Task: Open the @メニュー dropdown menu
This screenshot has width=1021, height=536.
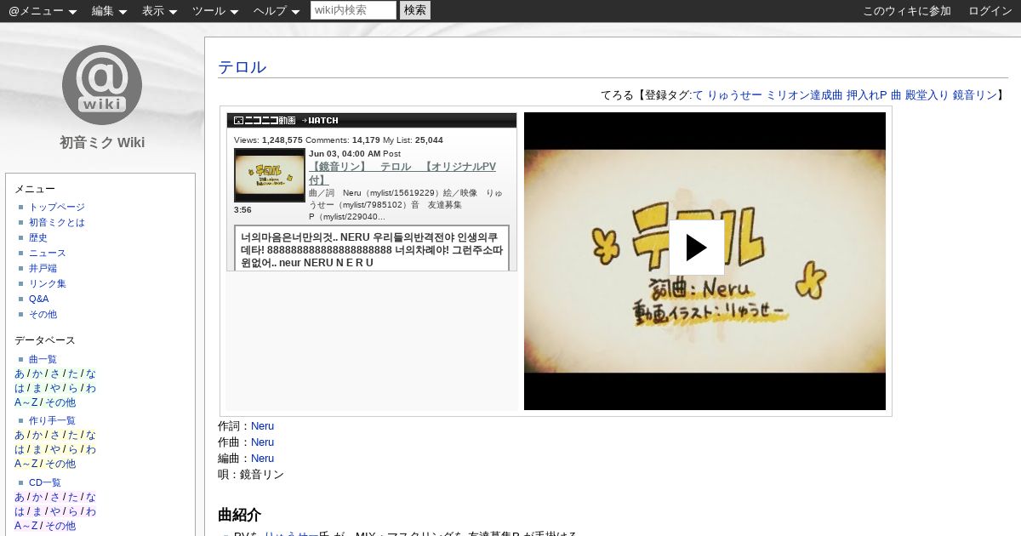Action: tap(43, 11)
